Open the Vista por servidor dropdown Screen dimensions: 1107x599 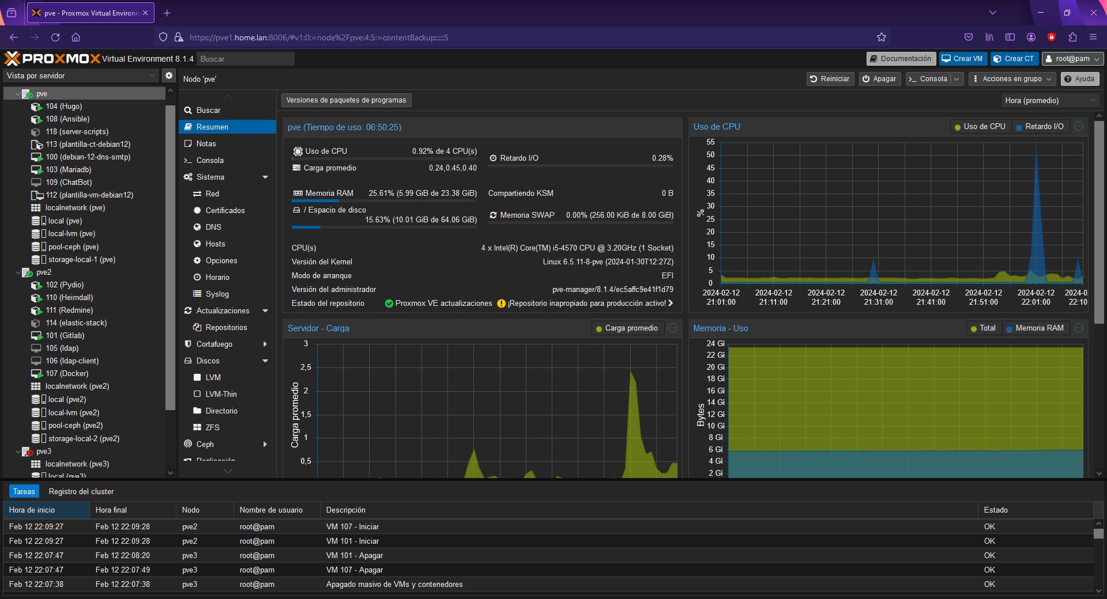coord(81,75)
